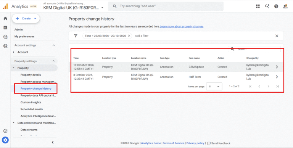Image resolution: width=293 pixels, height=148 pixels.
Task: Click the Changed by column header
Action: pyautogui.click(x=252, y=58)
